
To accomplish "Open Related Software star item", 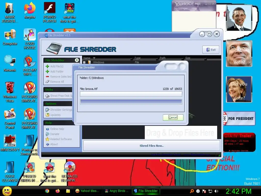I will (x=59, y=139).
